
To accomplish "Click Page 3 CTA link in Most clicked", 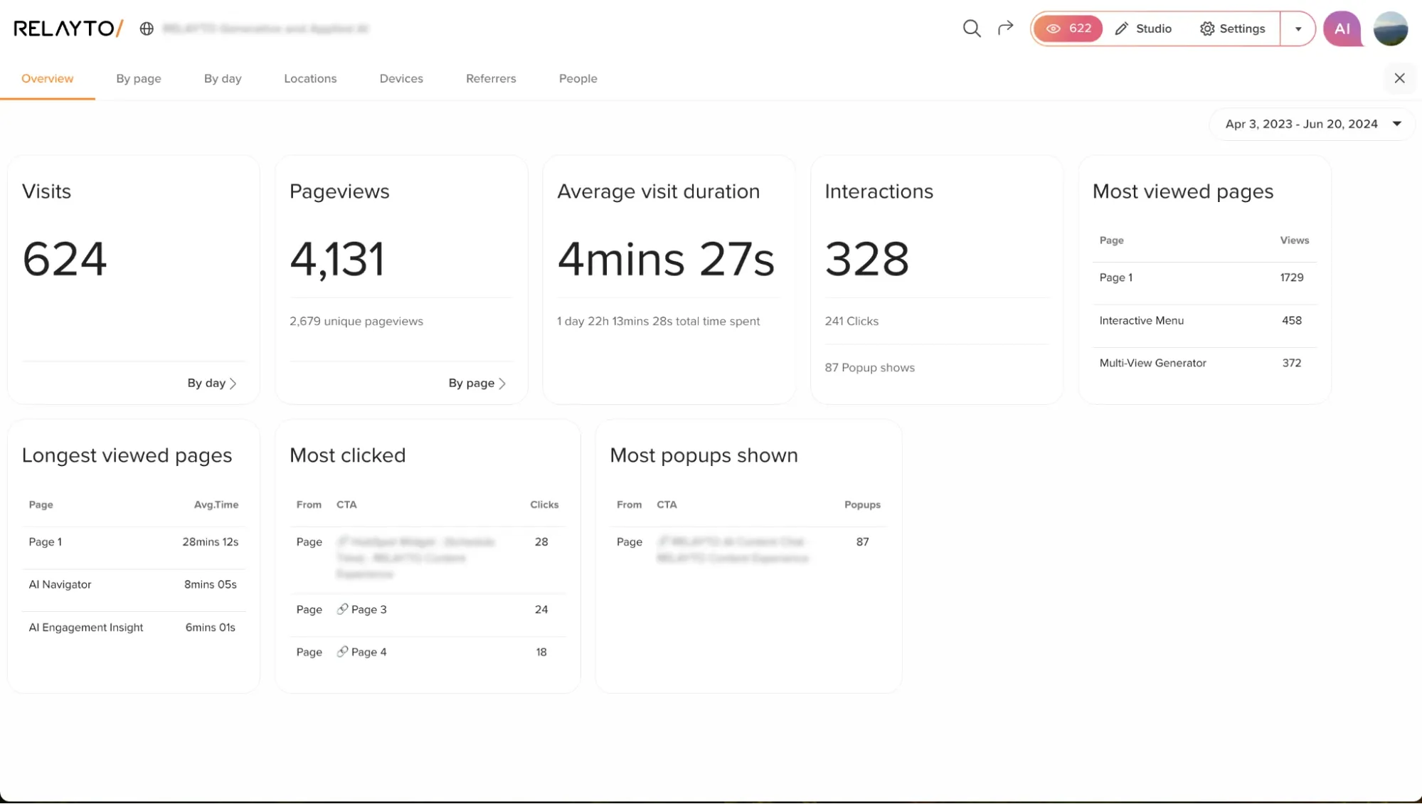I will tap(361, 608).
